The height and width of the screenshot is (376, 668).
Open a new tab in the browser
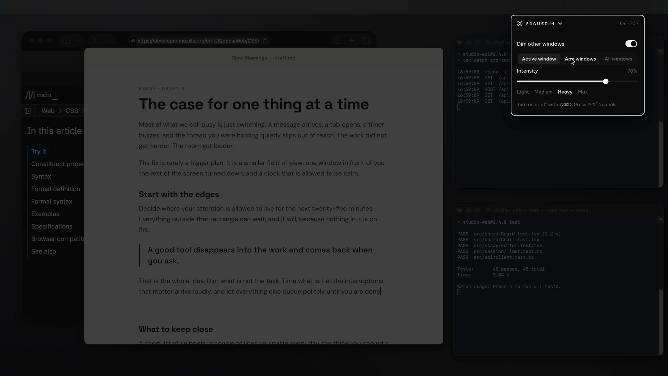click(351, 41)
